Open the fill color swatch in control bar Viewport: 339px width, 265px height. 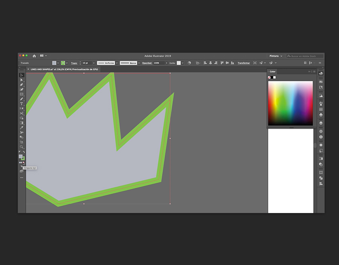[54, 63]
